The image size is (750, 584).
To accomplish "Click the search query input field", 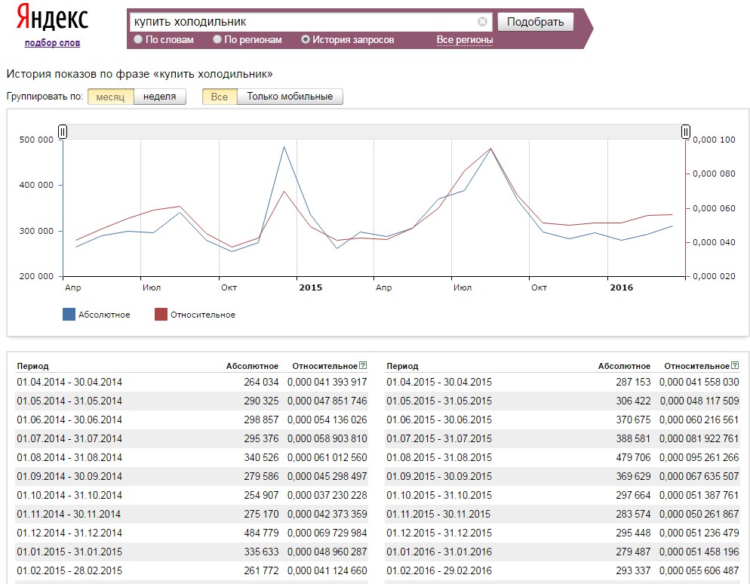I will (x=302, y=22).
